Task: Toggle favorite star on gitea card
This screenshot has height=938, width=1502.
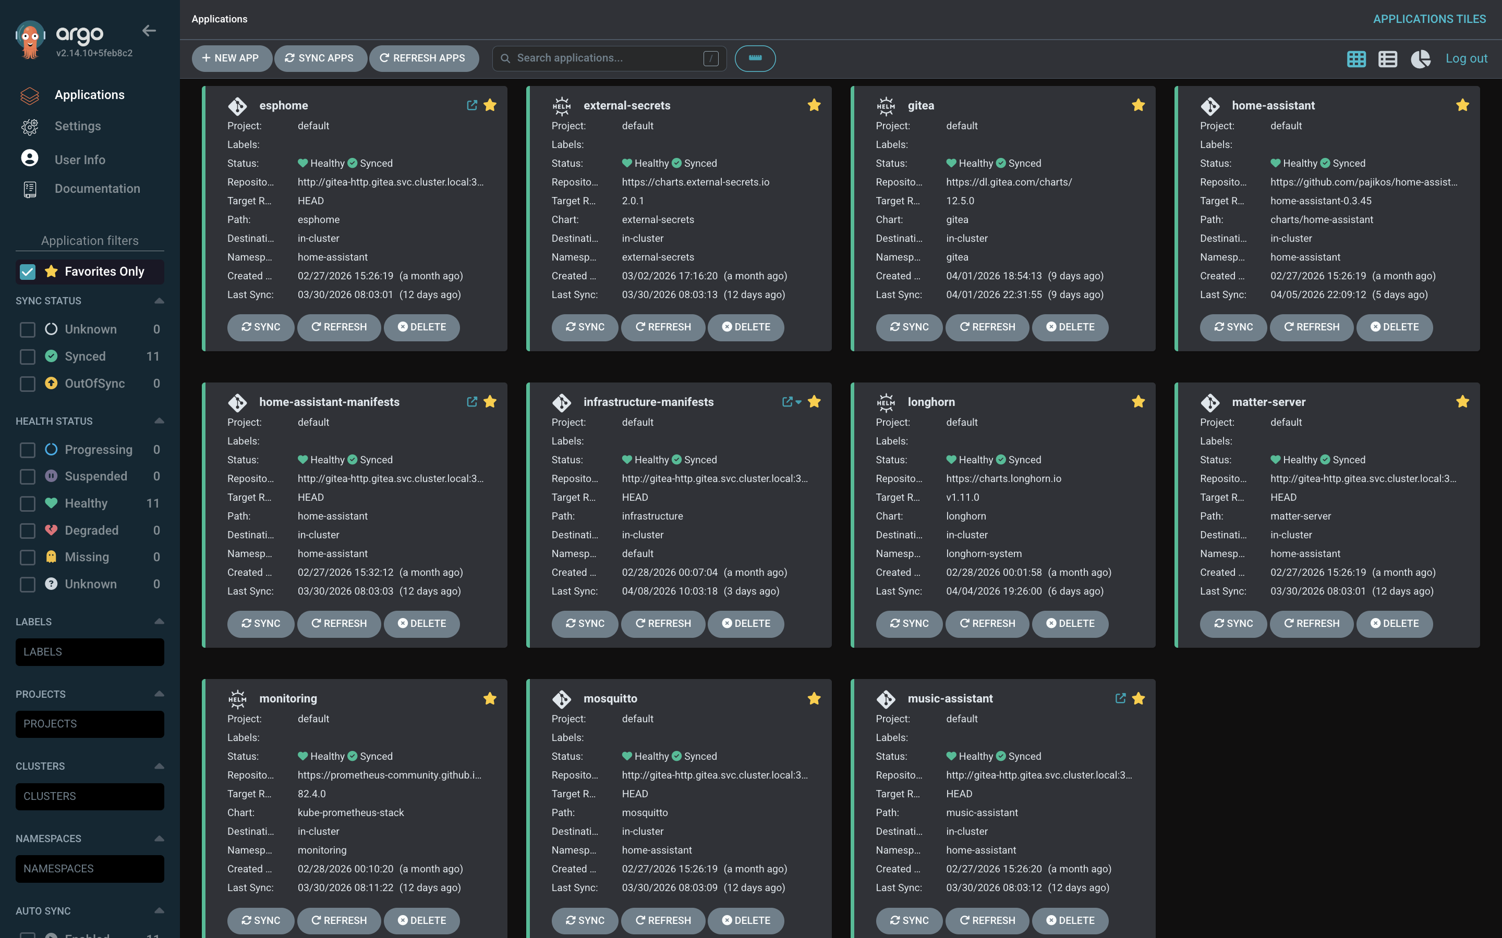Action: (1138, 105)
